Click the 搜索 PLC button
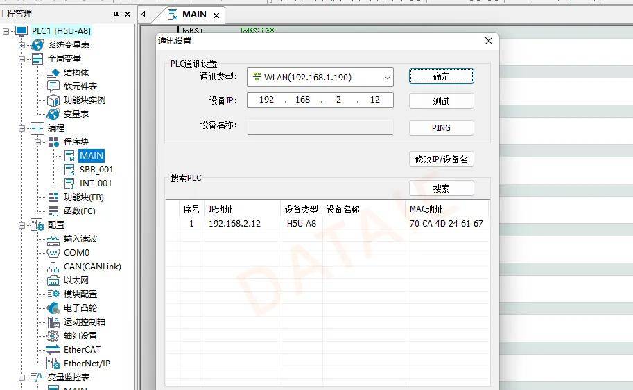 [x=441, y=188]
